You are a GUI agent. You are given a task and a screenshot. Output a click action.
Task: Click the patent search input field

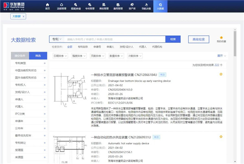pyautogui.click(x=115, y=39)
